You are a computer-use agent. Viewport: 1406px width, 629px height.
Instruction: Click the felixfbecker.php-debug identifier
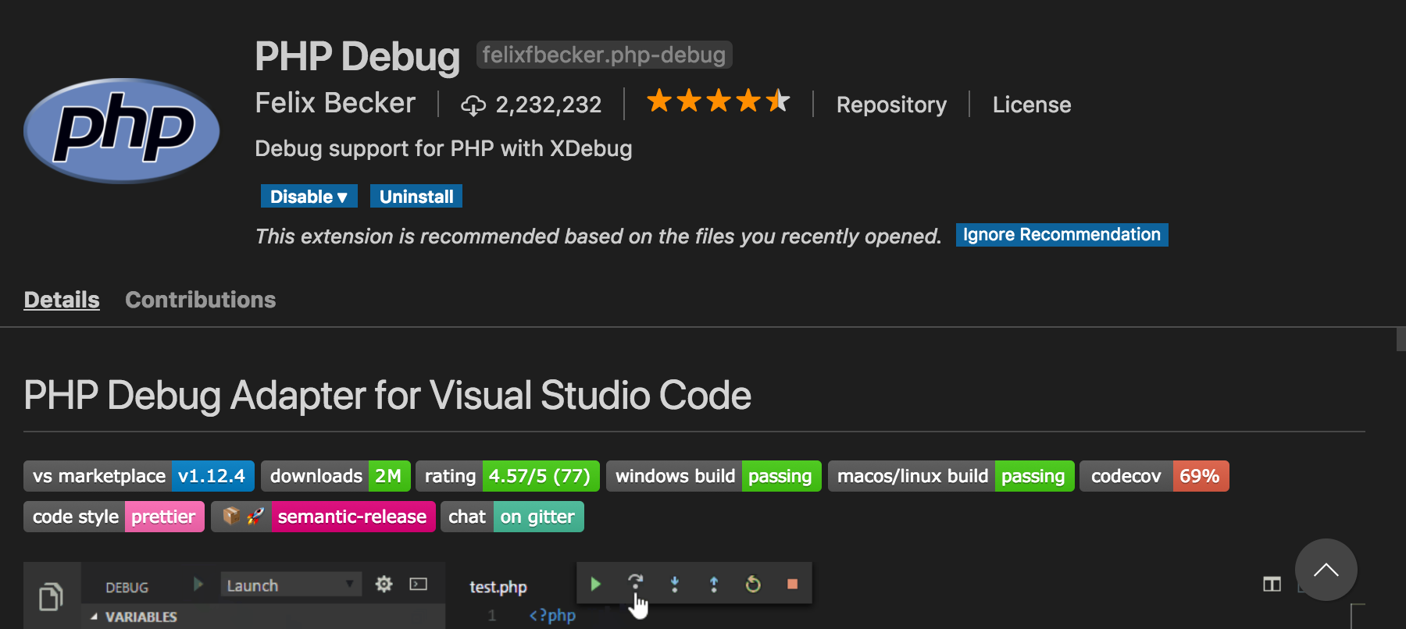tap(604, 55)
